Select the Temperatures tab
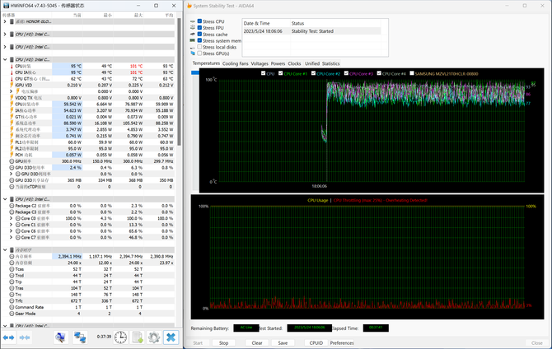The width and height of the screenshot is (552, 349). (x=206, y=63)
